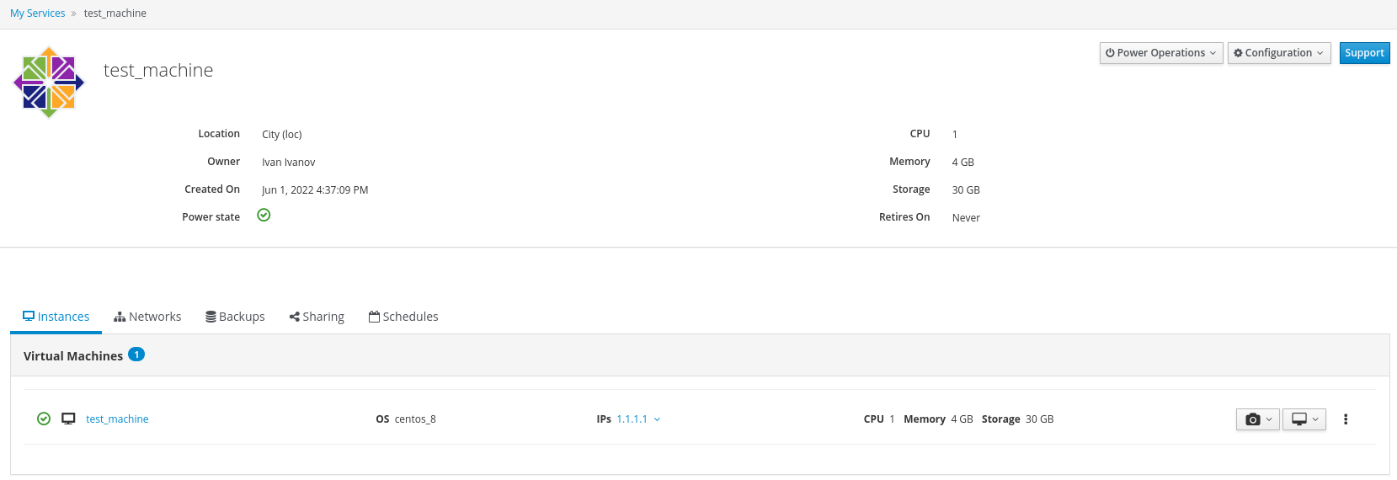The image size is (1397, 480).
Task: Go to My Services breadcrumb link
Action: point(37,13)
